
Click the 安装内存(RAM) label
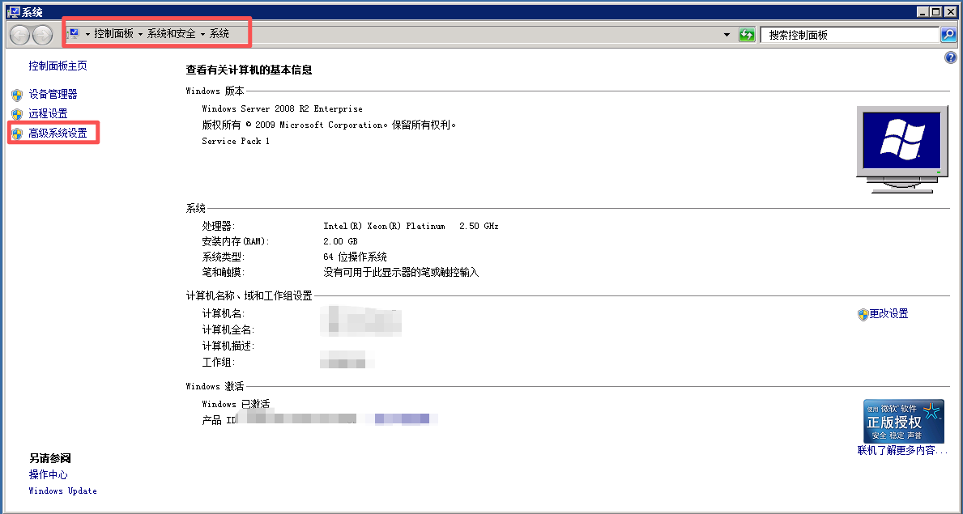point(236,241)
